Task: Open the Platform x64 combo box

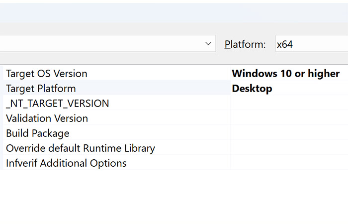Action: coord(312,44)
